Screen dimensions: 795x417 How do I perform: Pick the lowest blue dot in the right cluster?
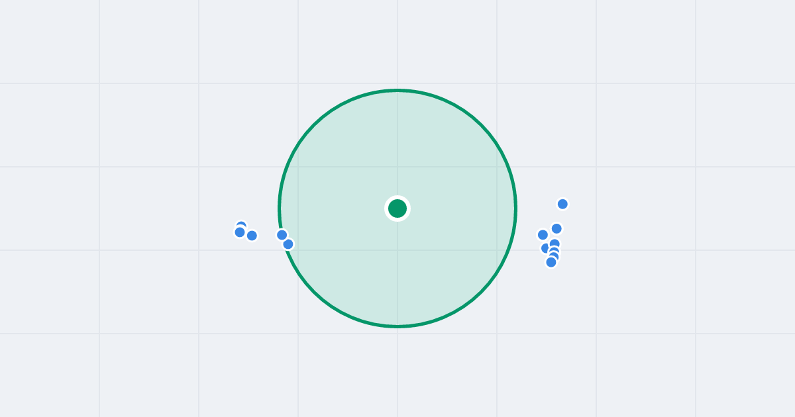(x=551, y=262)
